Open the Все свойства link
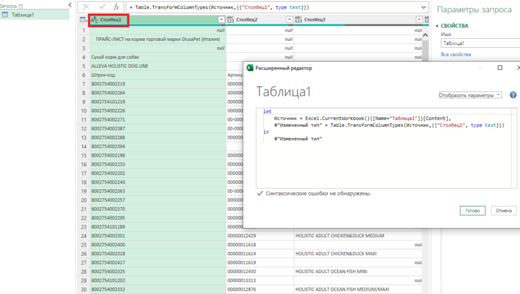520x294 pixels. click(456, 54)
